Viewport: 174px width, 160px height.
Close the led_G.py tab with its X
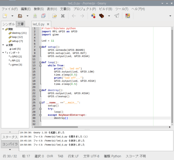pos(48,24)
